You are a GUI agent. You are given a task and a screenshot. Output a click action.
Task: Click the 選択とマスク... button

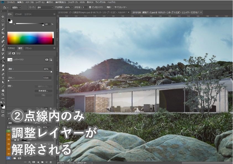(x=43, y=86)
